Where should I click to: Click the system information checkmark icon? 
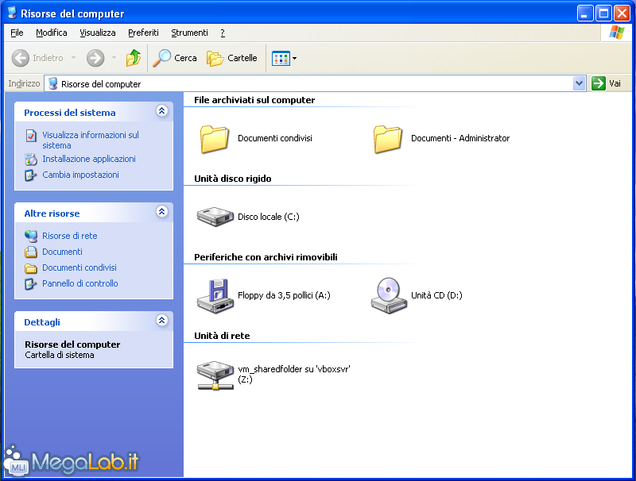coord(31,136)
